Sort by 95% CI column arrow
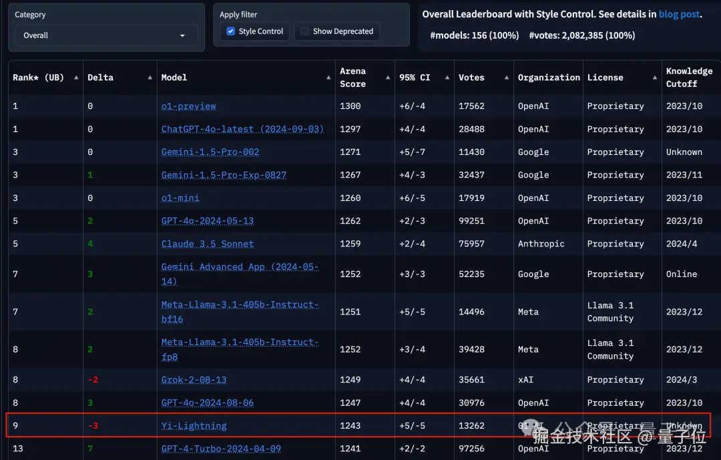The image size is (721, 460). [x=447, y=77]
